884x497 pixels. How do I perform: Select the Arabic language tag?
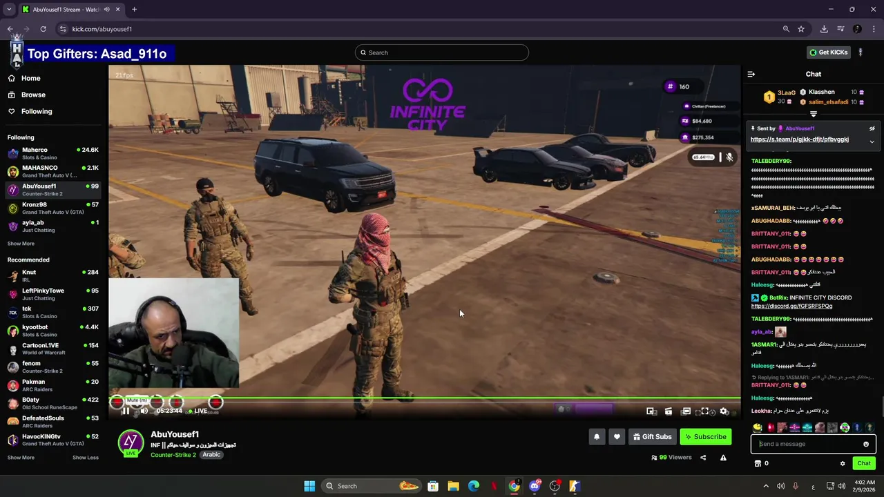tap(211, 454)
